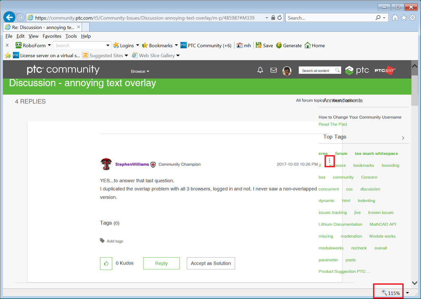Open Favorites star icon at top right
The width and height of the screenshot is (421, 299).
[x=404, y=18]
